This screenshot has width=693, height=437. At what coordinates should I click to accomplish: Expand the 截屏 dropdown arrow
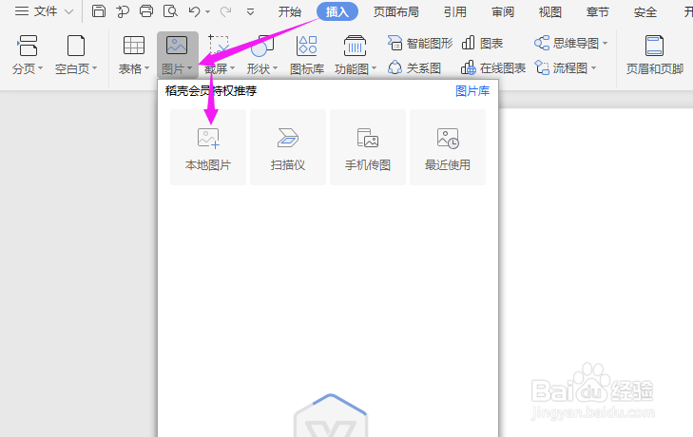233,68
